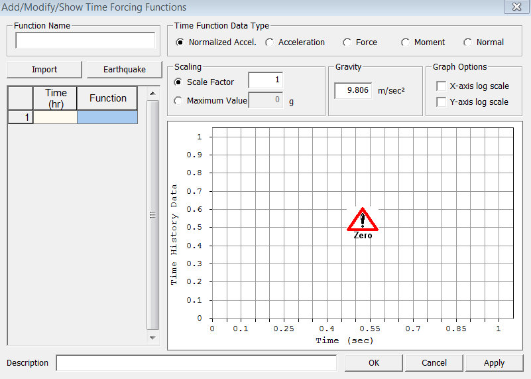Image resolution: width=531 pixels, height=379 pixels.
Task: Select Scale Factor scaling option
Action: point(178,82)
